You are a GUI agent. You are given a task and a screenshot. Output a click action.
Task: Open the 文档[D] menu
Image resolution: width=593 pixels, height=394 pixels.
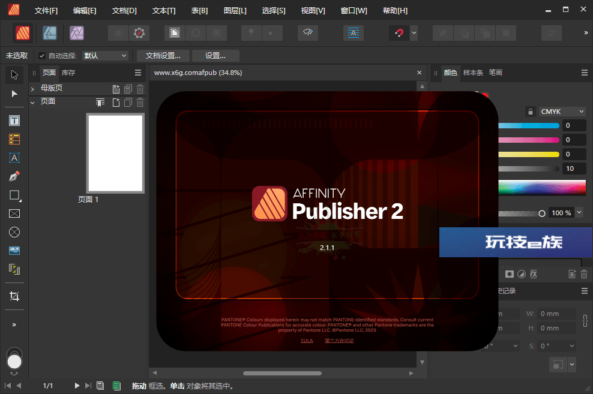pos(124,11)
